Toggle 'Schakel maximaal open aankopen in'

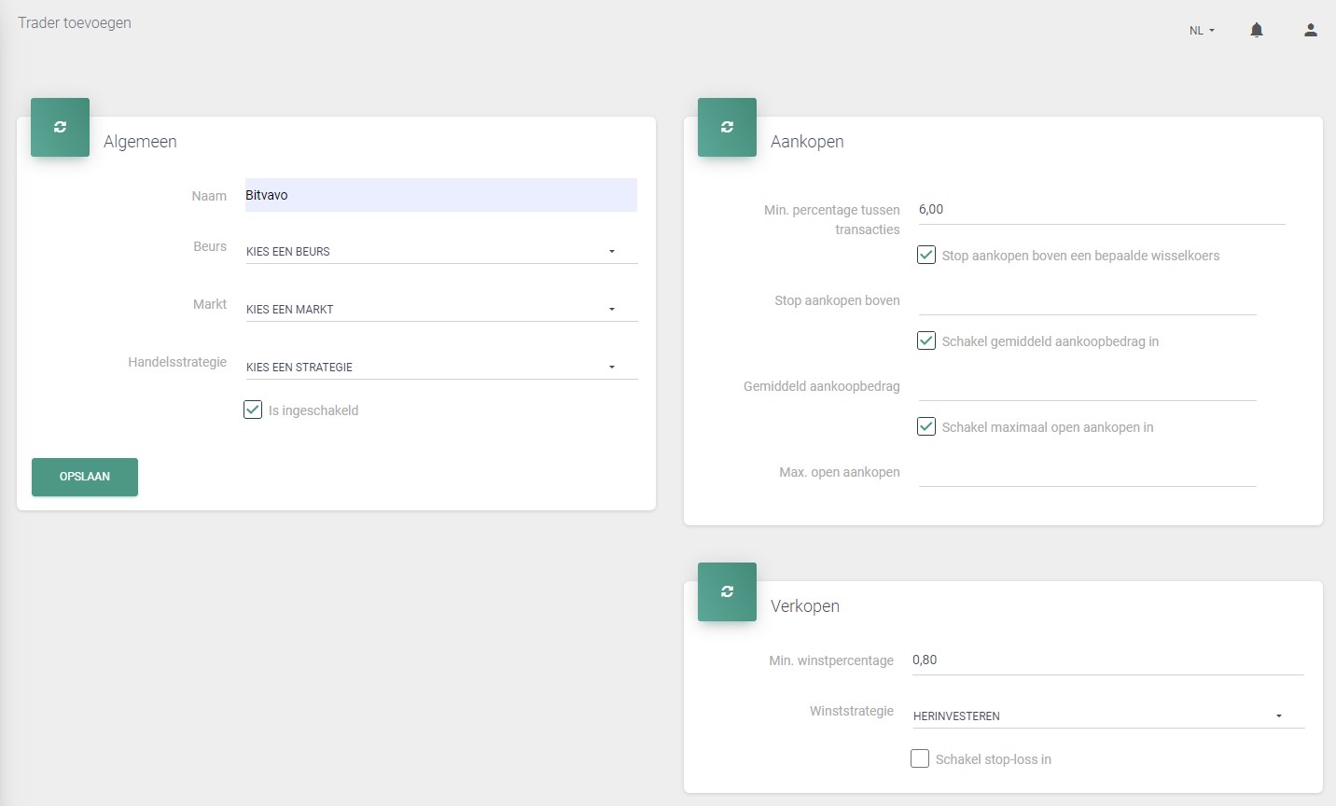click(926, 426)
